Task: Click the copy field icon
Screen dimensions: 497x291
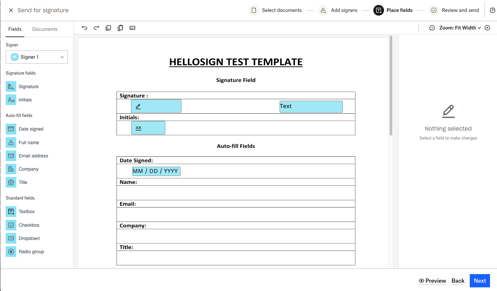Action: (108, 28)
